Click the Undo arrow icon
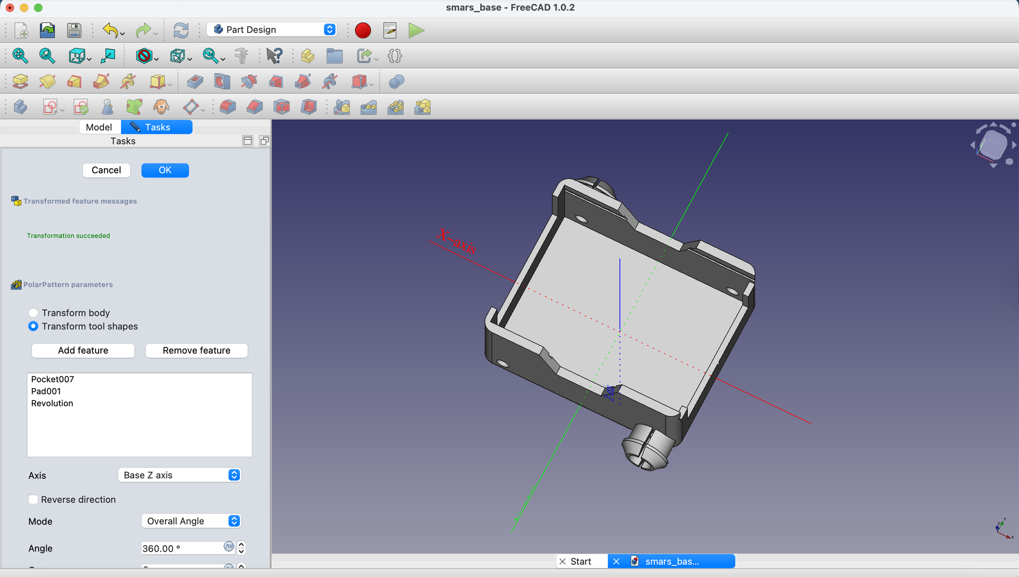 [x=110, y=30]
